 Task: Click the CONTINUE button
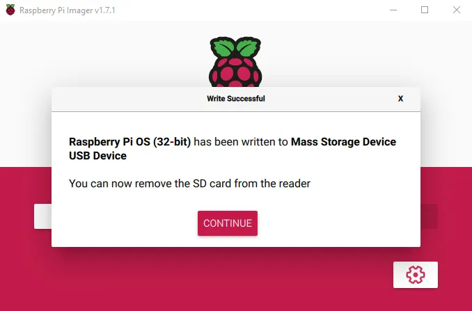click(228, 223)
